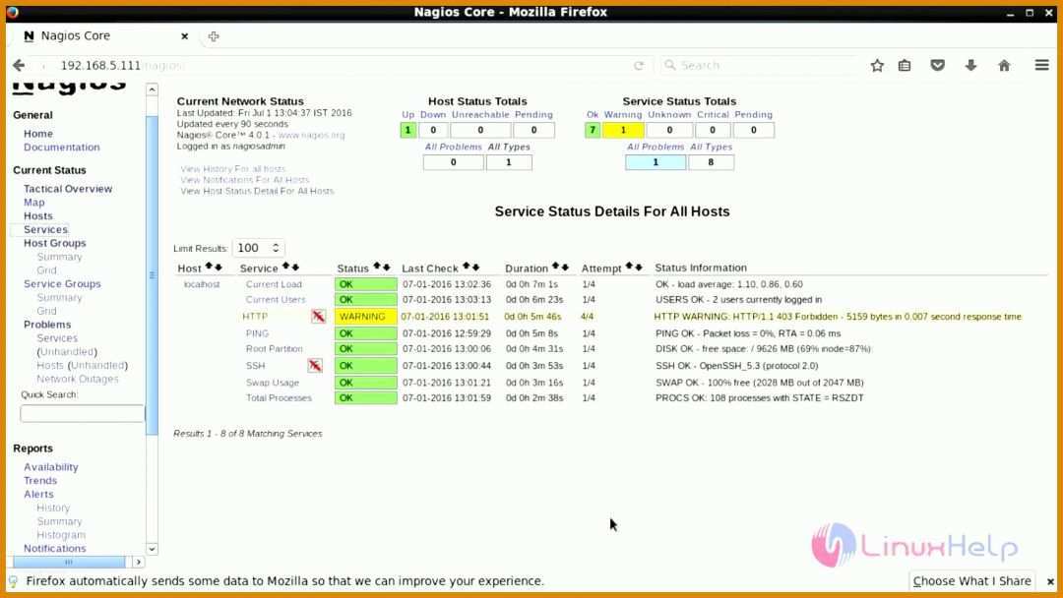
Task: Sort Attempt column ascending arrow
Action: pyautogui.click(x=628, y=267)
